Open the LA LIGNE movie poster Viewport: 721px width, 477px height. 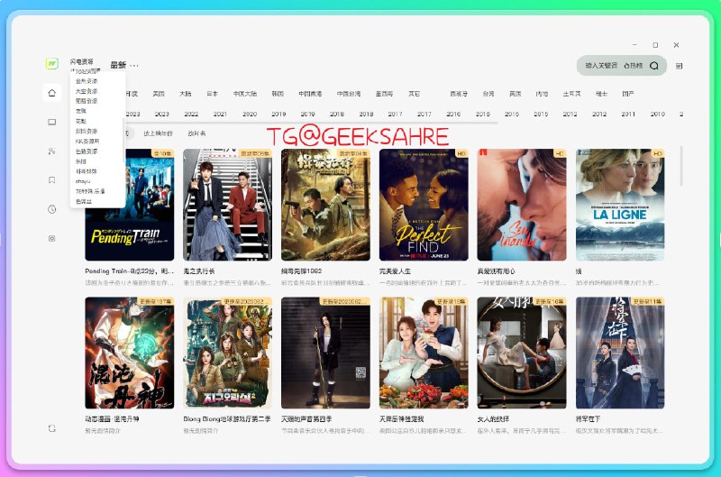(x=619, y=205)
